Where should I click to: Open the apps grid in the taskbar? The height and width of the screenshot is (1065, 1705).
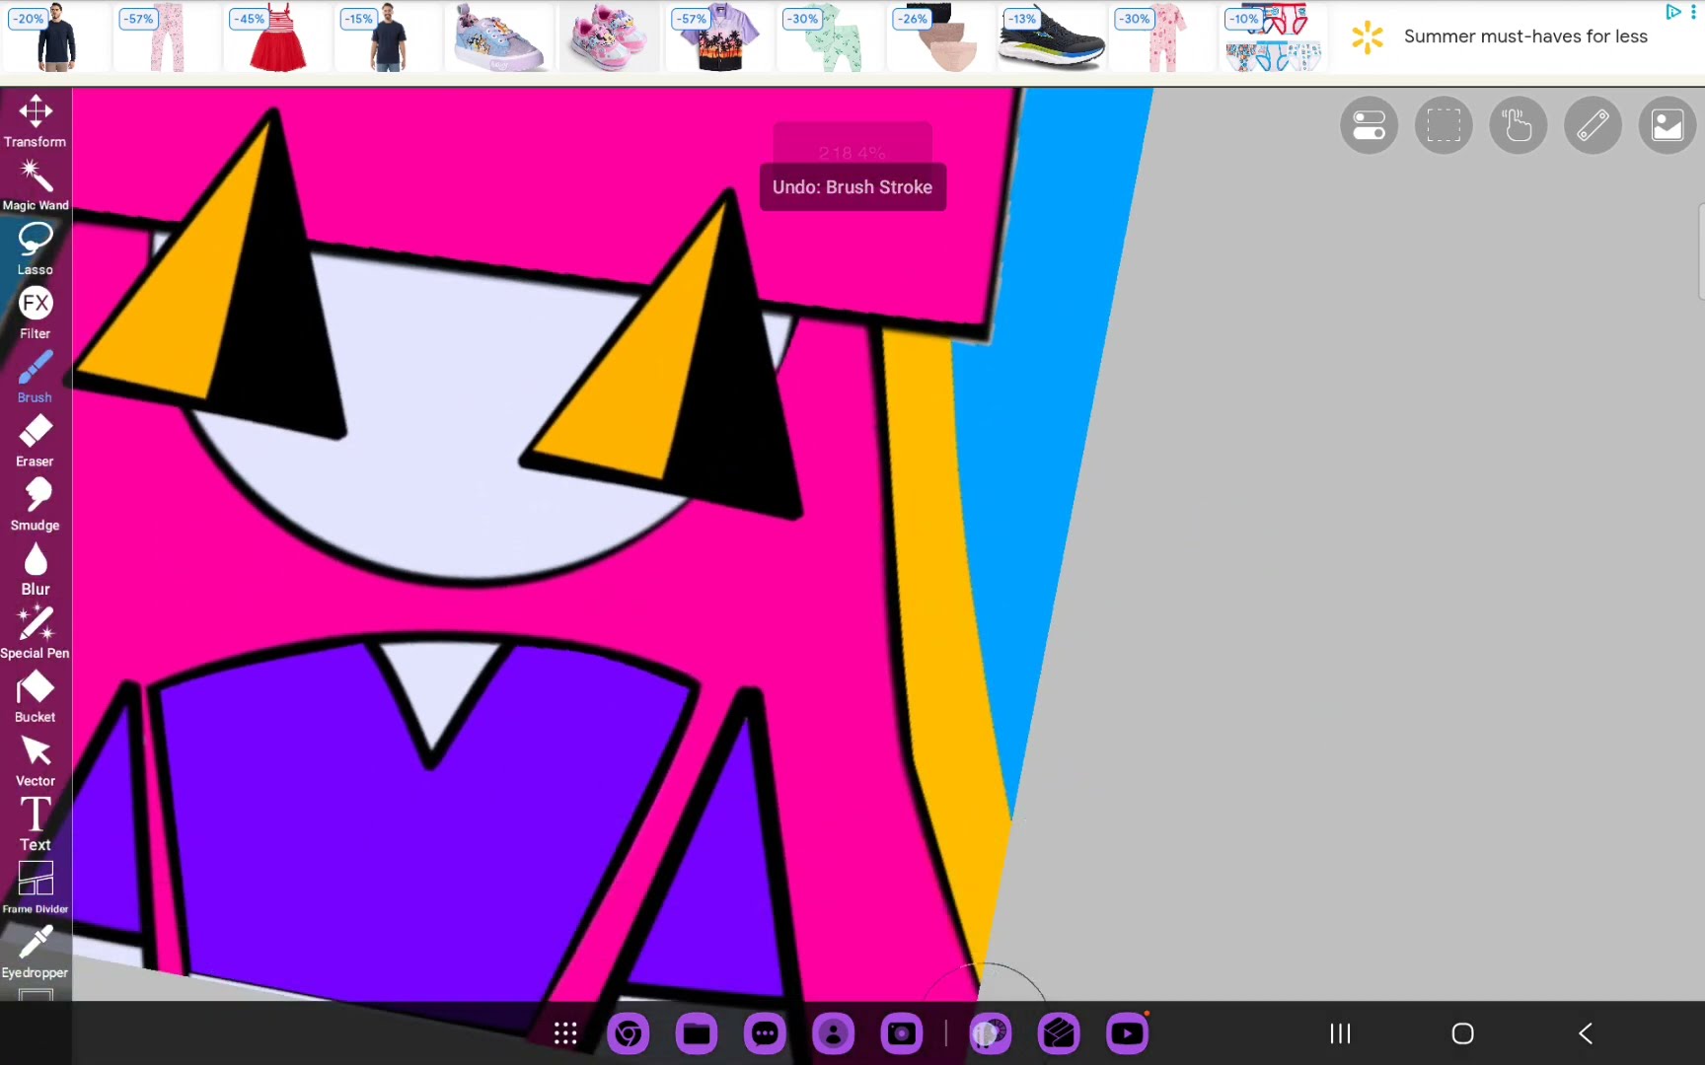565,1033
